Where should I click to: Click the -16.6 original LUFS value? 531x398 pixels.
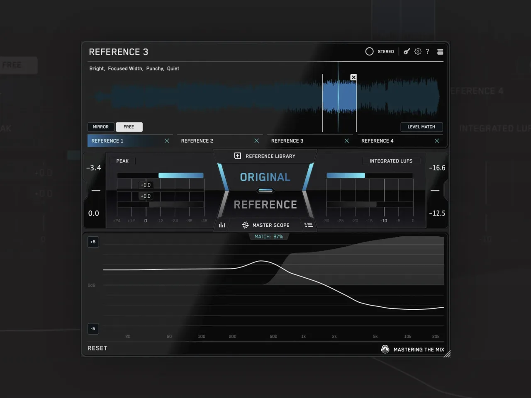pyautogui.click(x=437, y=168)
